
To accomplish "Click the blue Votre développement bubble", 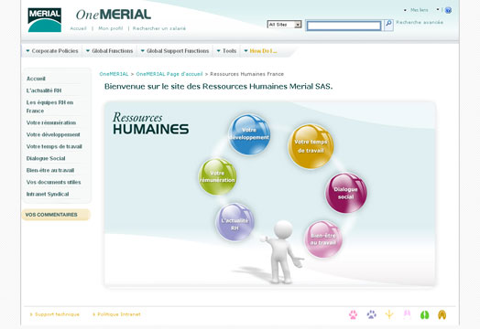I will point(249,134).
